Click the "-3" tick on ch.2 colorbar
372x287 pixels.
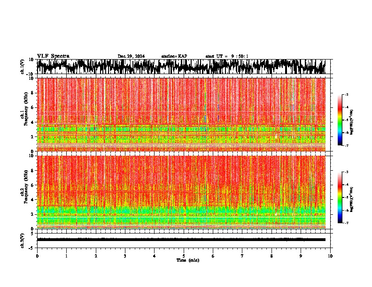point(347,172)
